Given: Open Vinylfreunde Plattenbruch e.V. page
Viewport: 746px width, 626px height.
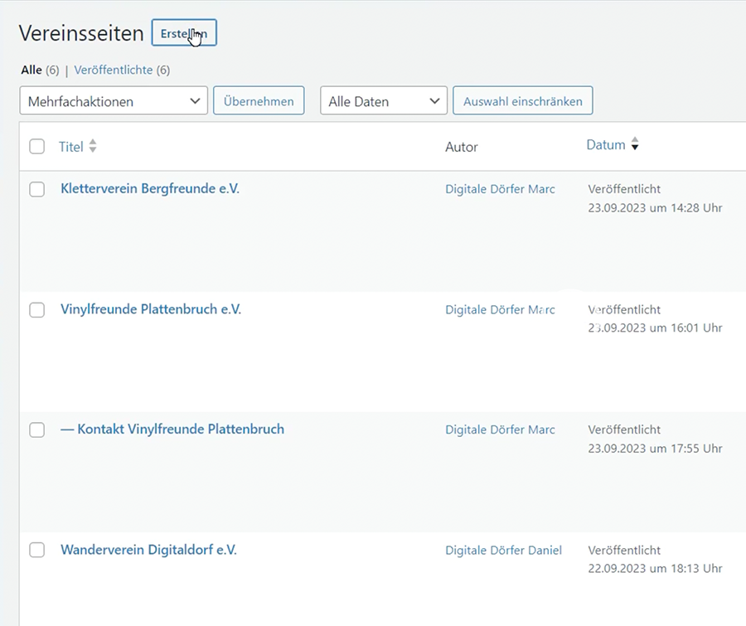Looking at the screenshot, I should tap(151, 309).
